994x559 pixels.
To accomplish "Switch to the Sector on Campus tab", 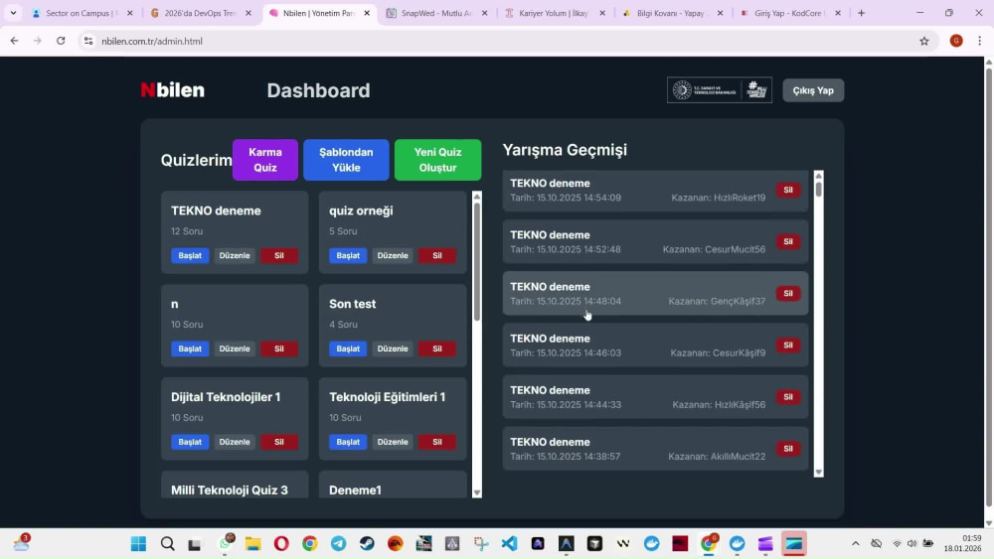I will click(x=81, y=13).
